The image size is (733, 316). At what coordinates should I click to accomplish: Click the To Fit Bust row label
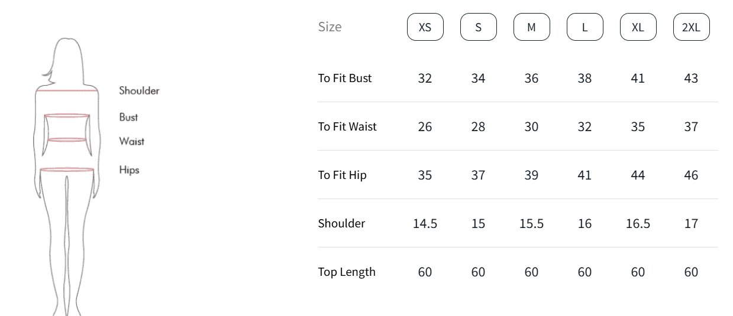pyautogui.click(x=345, y=78)
